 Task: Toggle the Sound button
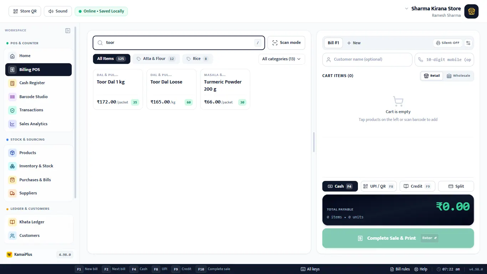coord(58,11)
